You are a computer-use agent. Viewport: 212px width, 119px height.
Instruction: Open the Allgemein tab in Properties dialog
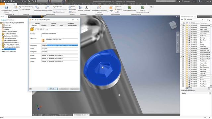34,25
